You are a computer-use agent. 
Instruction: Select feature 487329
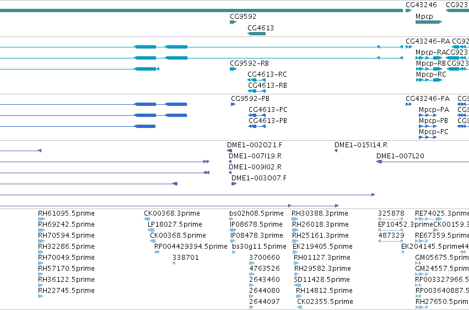click(x=391, y=236)
